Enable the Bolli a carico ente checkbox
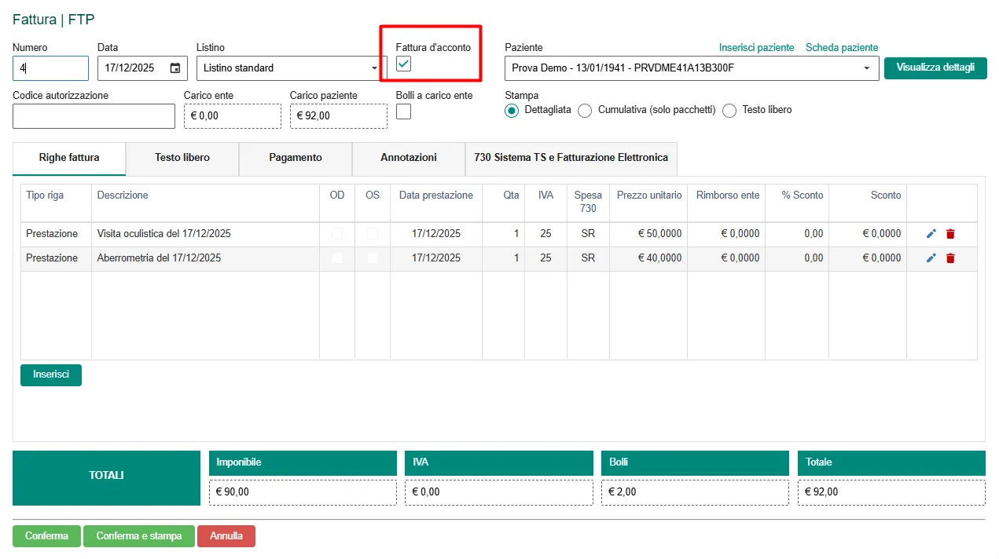999x559 pixels. (403, 112)
